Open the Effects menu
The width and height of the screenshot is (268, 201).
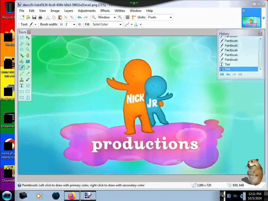click(x=105, y=11)
